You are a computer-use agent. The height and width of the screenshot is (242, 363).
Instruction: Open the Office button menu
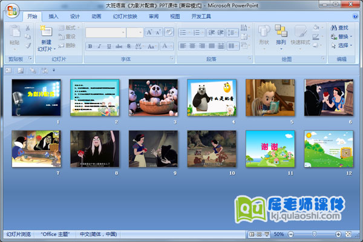tap(12, 11)
